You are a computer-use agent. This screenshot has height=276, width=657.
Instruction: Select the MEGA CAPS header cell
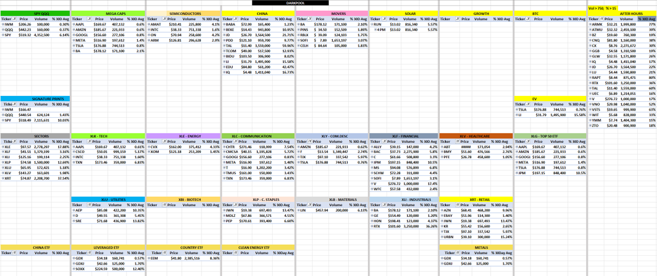pyautogui.click(x=108, y=13)
